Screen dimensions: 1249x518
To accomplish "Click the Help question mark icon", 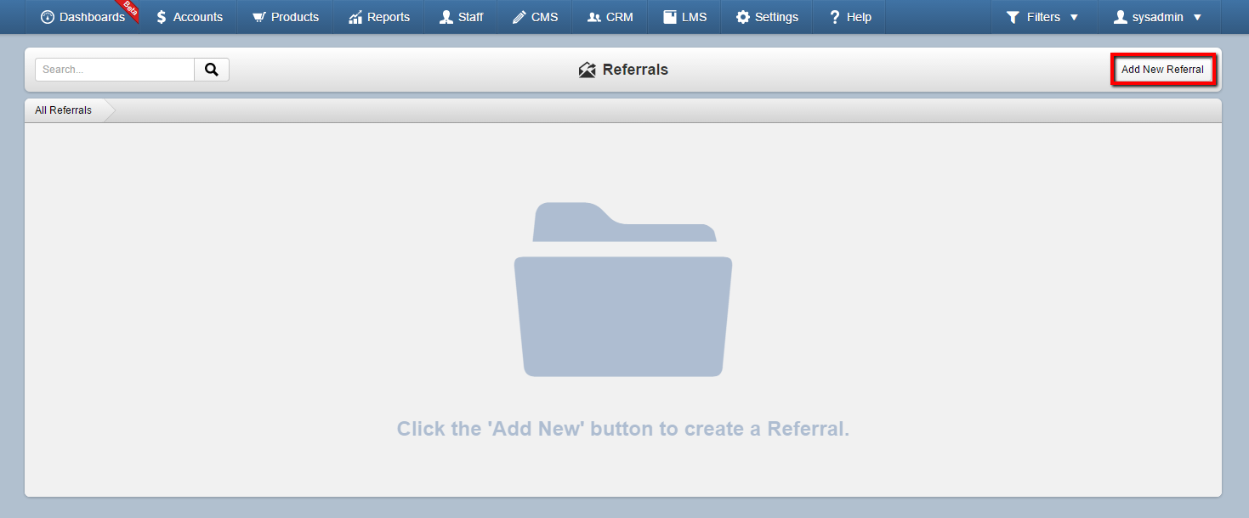I will coord(835,17).
